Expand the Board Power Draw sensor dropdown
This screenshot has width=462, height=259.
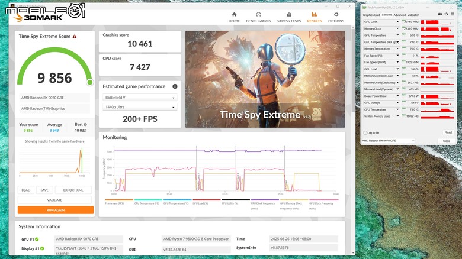click(x=397, y=96)
